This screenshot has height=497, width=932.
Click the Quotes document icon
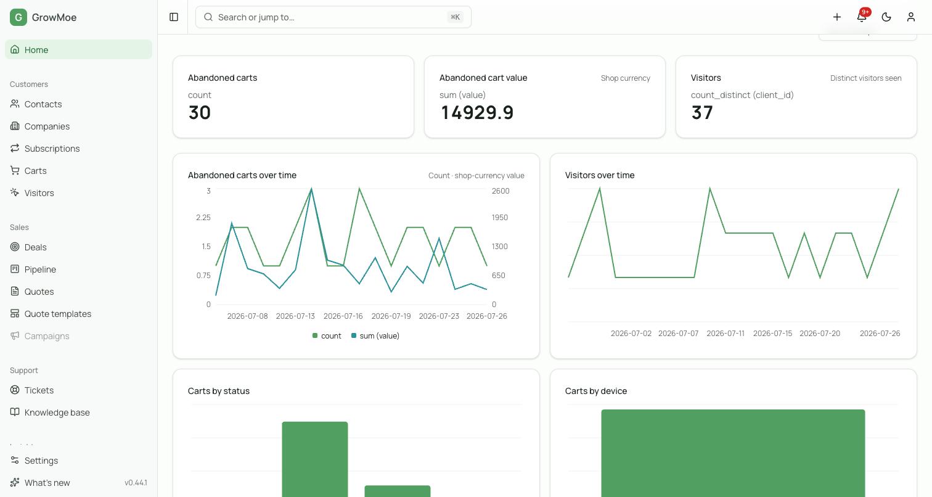pos(15,292)
